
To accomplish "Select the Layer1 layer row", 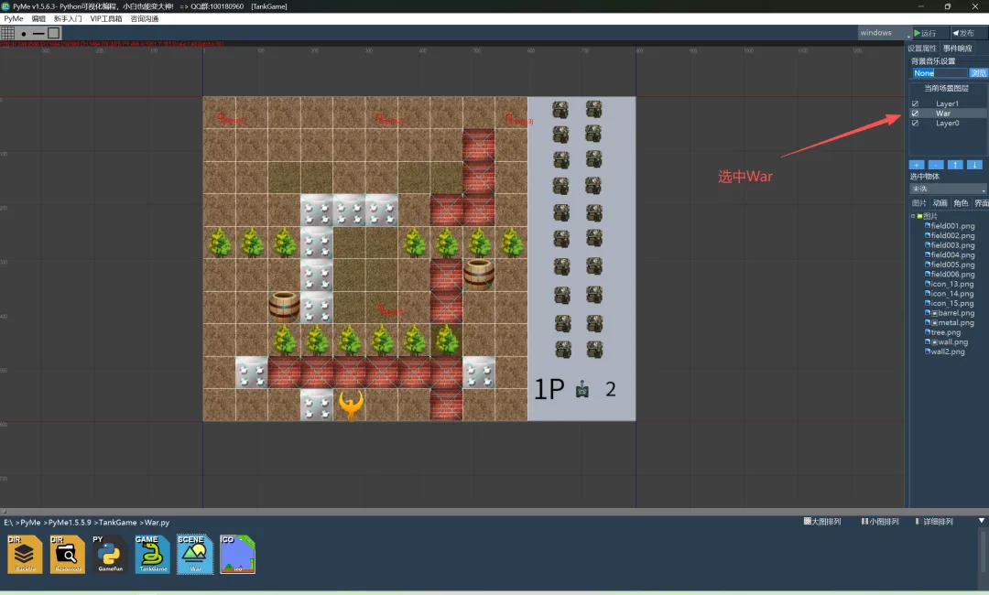I will point(948,103).
